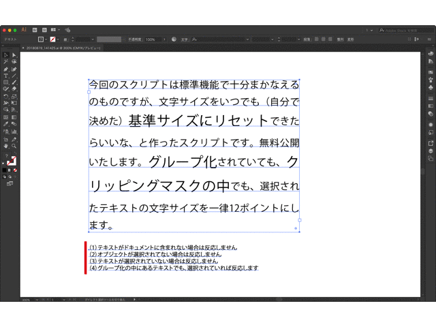Screen dimensions: 436x327
Task: Open the 段落 paragraph panel link
Action: point(307,40)
